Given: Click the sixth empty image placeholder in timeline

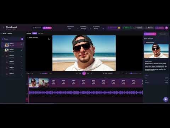Looking at the screenshot, I should point(103,83).
